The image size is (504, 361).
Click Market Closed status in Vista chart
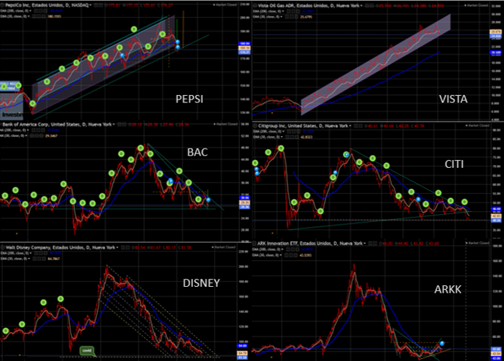[477, 5]
